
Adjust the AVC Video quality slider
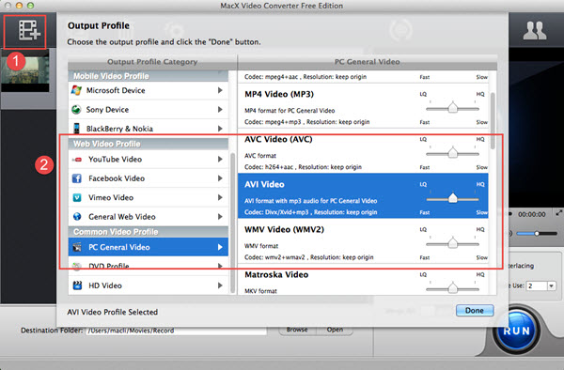(452, 153)
